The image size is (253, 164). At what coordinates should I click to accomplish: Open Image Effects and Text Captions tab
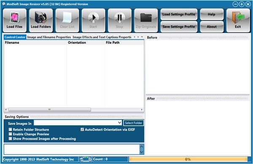coord(102,37)
